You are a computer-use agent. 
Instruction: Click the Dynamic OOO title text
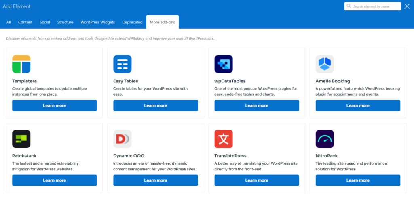[x=129, y=156]
